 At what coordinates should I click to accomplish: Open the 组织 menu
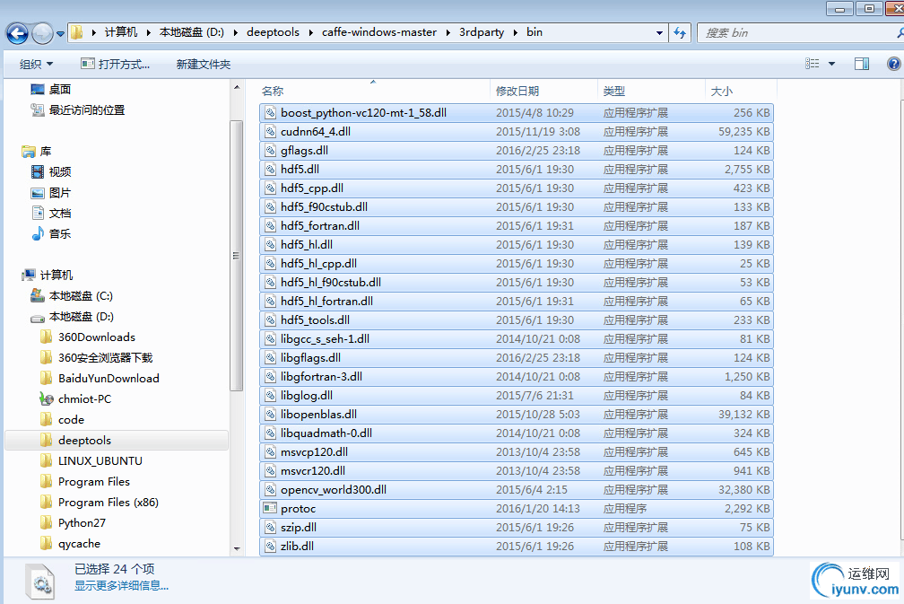[36, 64]
